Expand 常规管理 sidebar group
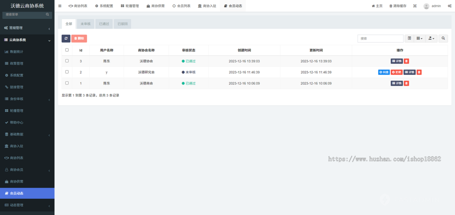The image size is (455, 215). (x=27, y=28)
